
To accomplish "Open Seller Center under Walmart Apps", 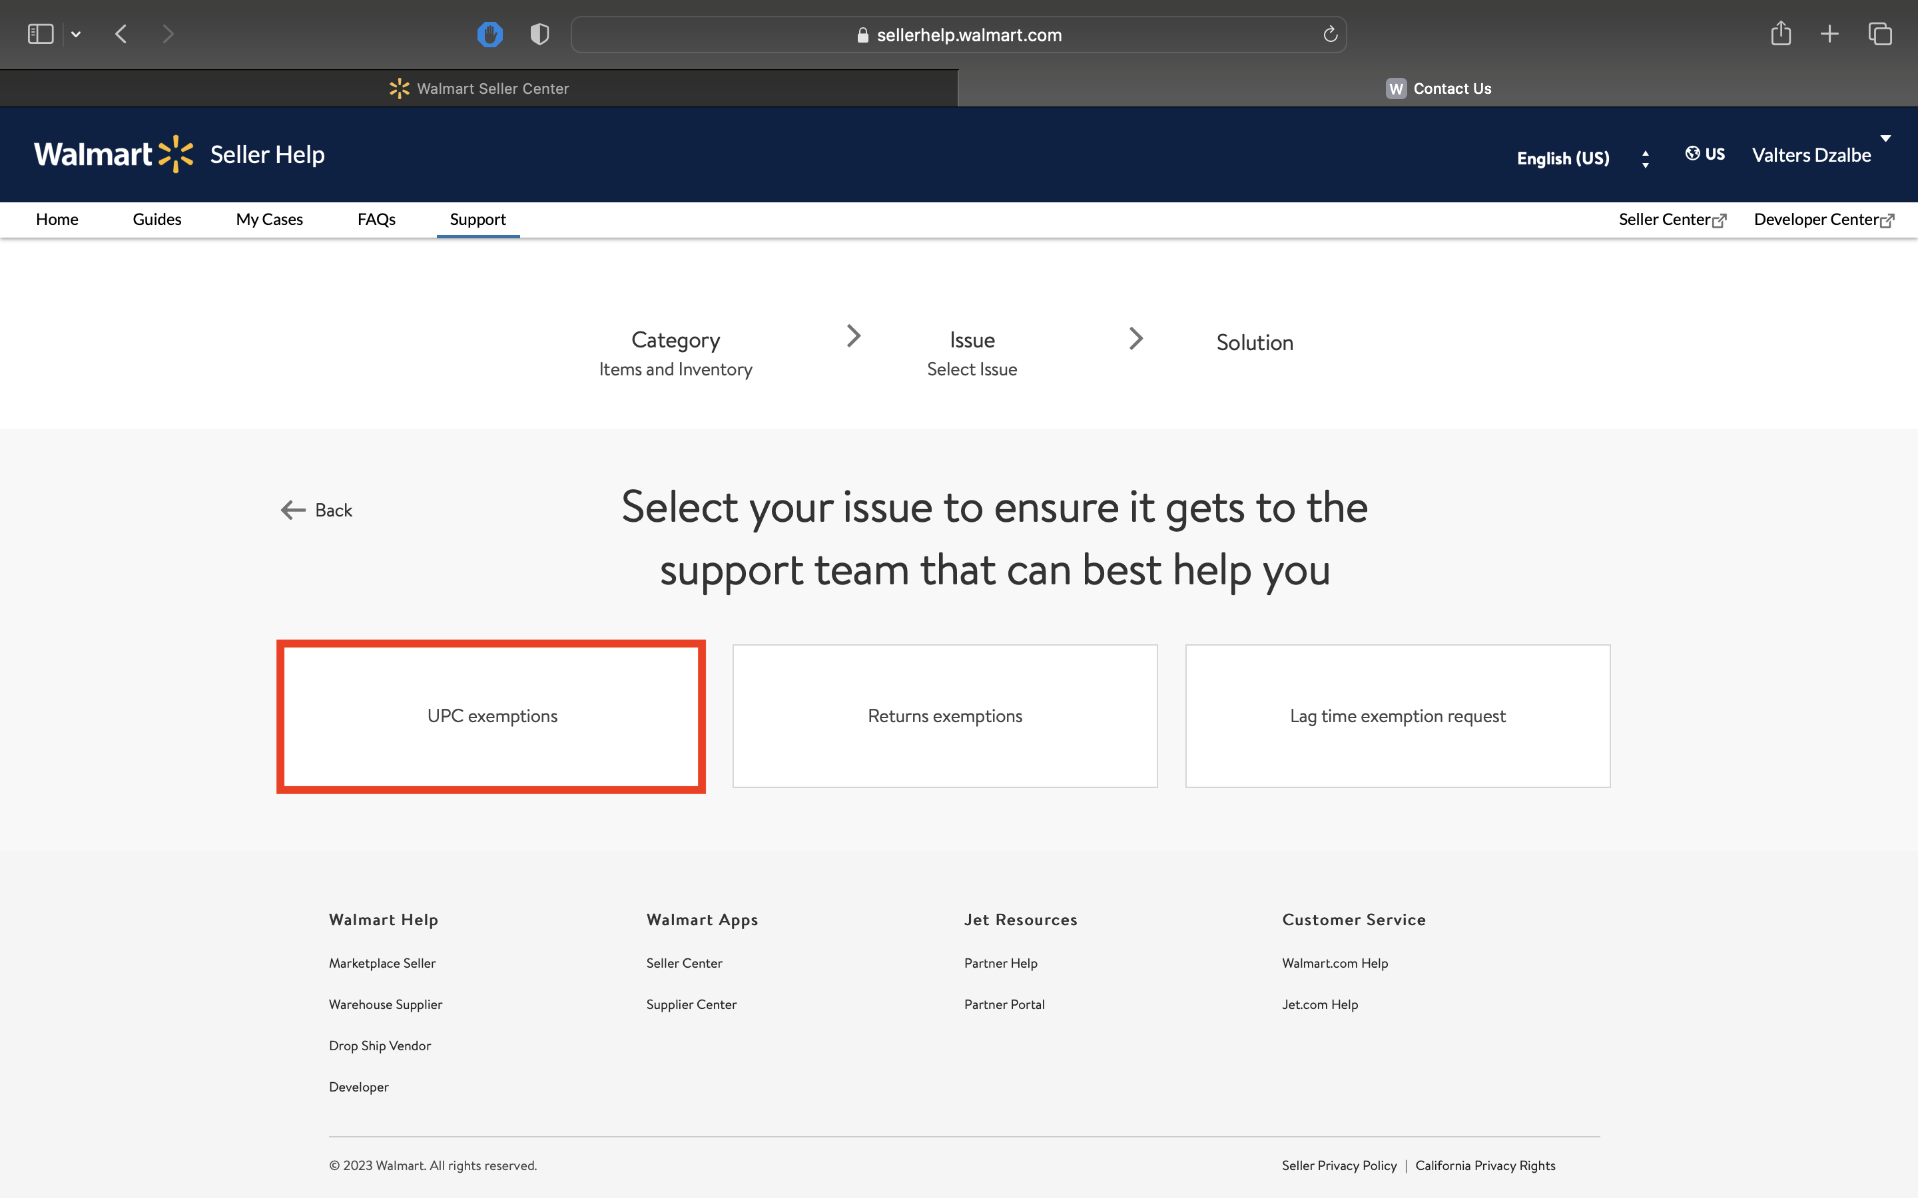I will pos(684,964).
